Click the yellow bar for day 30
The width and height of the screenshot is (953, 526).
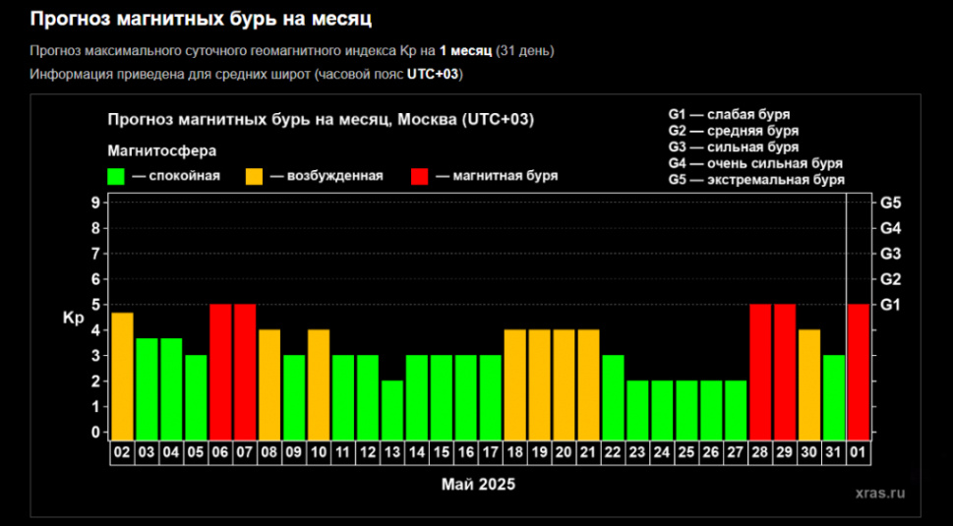[809, 384]
